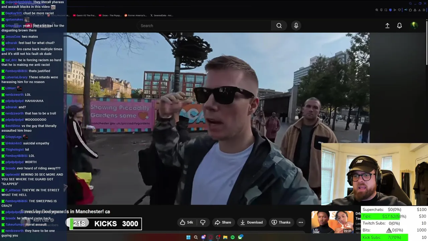The width and height of the screenshot is (428, 241).
Task: Open Spotify from the taskbar
Action: click(232, 237)
